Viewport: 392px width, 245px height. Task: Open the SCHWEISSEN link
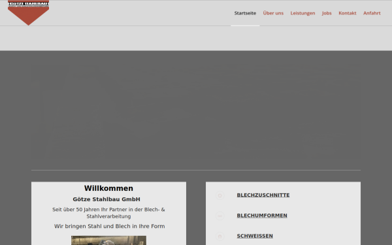pyautogui.click(x=255, y=236)
